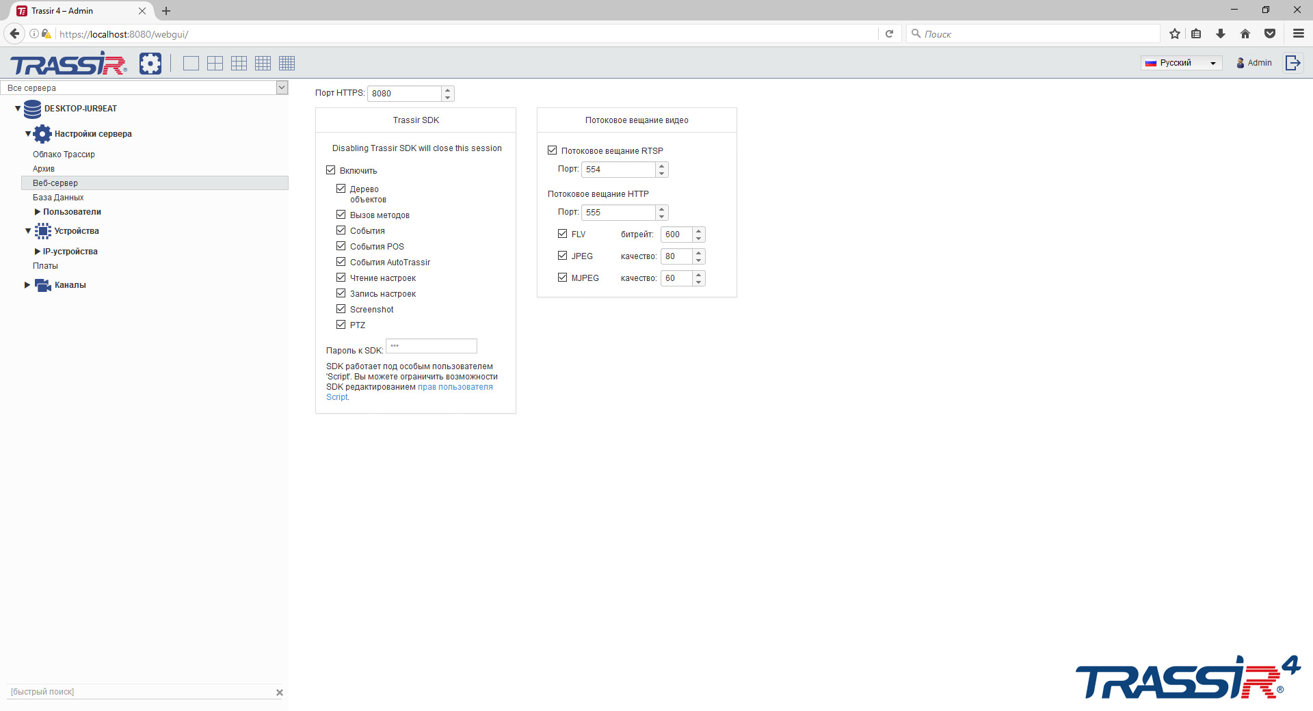The image size is (1313, 711).
Task: Click the logout icon in top right corner
Action: [x=1293, y=62]
